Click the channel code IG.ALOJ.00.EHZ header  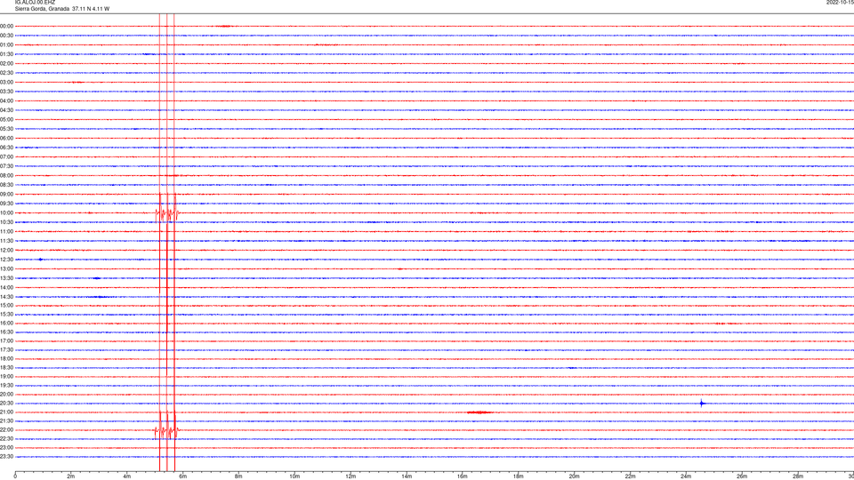(x=35, y=3)
